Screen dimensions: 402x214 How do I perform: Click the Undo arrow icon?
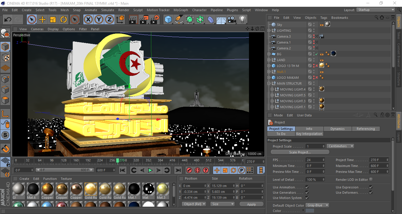click(8, 20)
